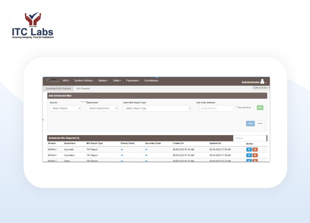The image size is (310, 223).
Task: View primary email eye icon for Ayurvedic
Action: [122, 150]
